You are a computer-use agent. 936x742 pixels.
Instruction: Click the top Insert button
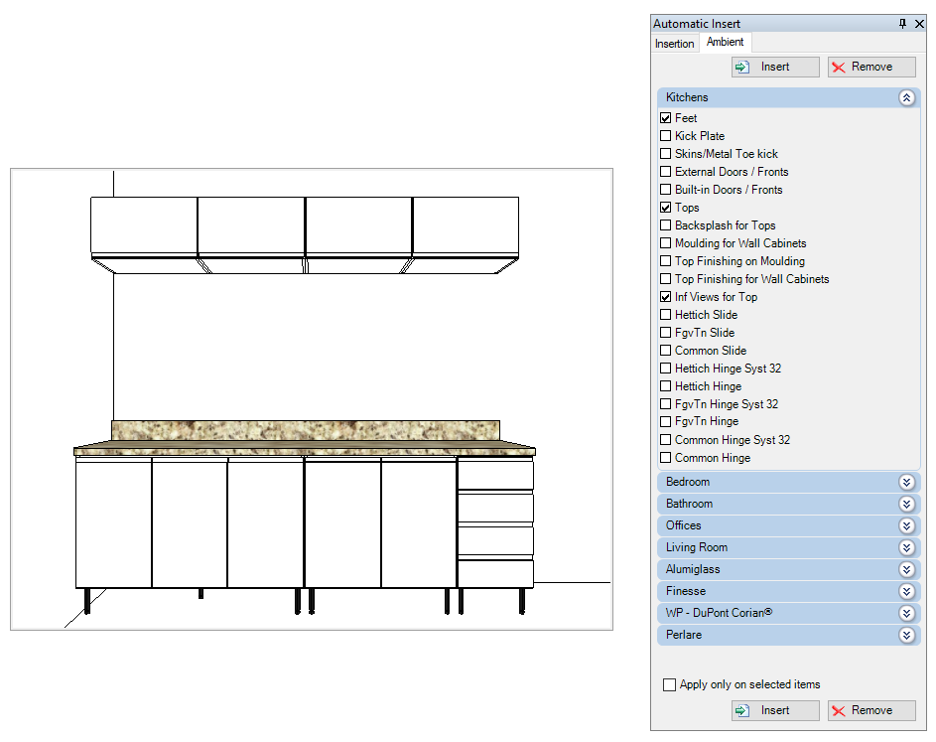pos(775,67)
